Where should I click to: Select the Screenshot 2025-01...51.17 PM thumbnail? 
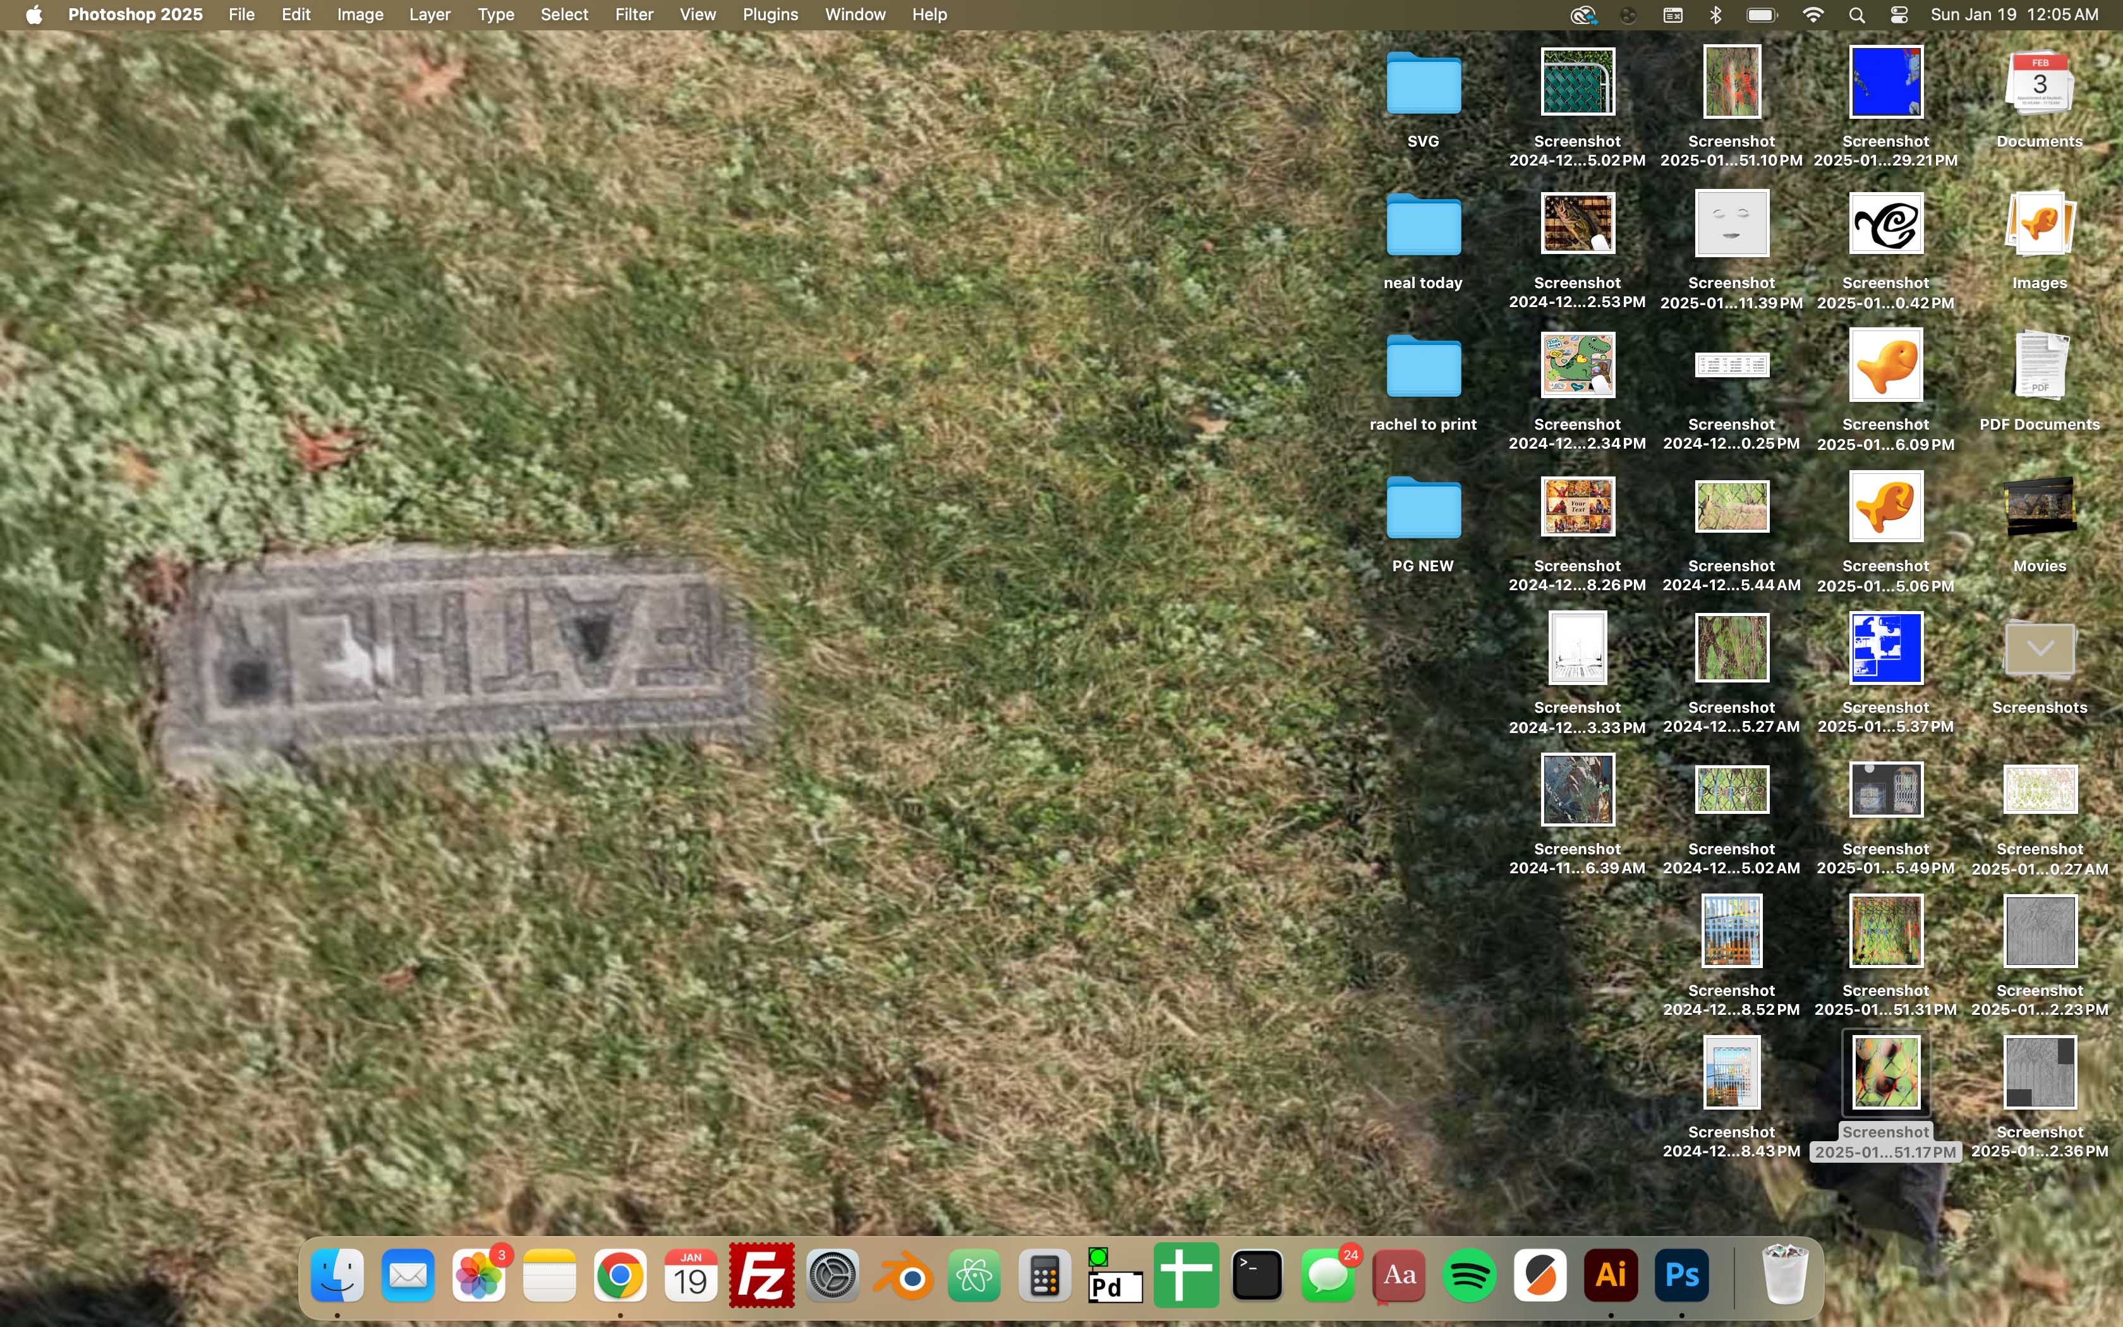coord(1885,1074)
